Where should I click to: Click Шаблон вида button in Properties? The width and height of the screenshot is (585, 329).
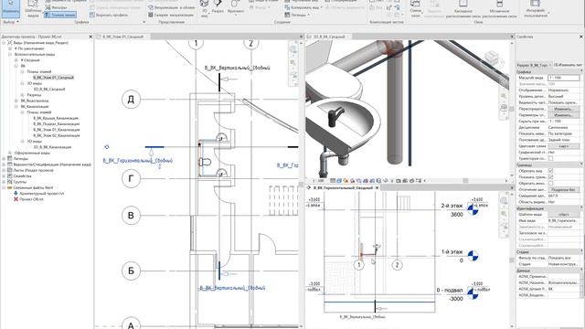pyautogui.click(x=563, y=215)
